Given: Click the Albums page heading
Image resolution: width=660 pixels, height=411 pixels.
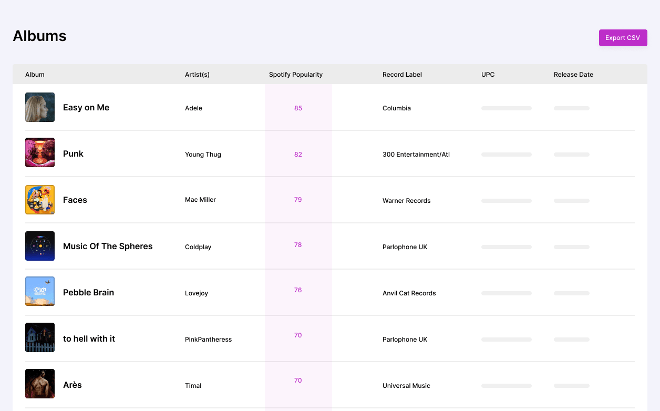Looking at the screenshot, I should coord(39,36).
